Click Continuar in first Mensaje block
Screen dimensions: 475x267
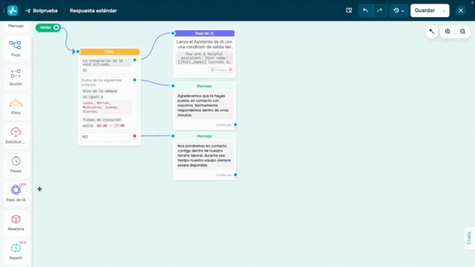click(x=223, y=124)
